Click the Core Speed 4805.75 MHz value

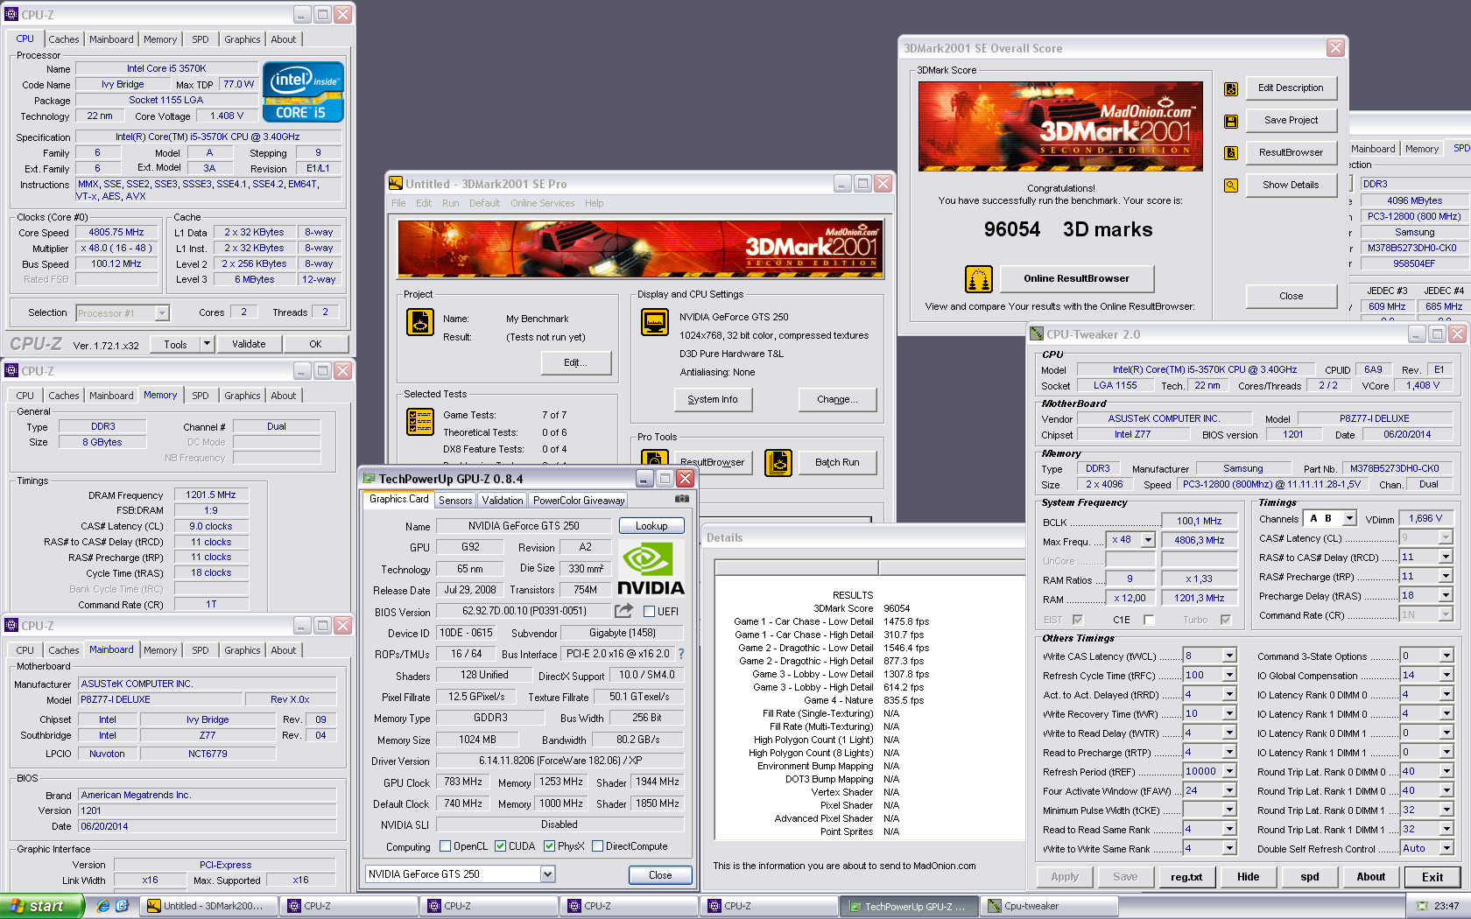coord(116,232)
